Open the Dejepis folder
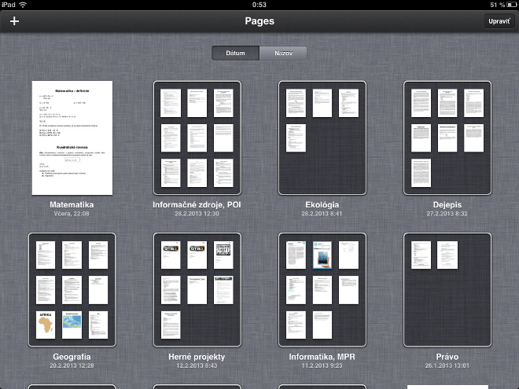Viewport: 519px width, 389px height. tap(447, 138)
